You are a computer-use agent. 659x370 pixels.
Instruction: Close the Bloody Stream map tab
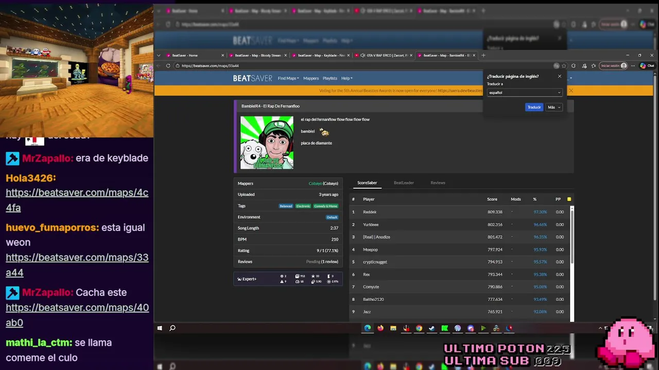pos(285,55)
